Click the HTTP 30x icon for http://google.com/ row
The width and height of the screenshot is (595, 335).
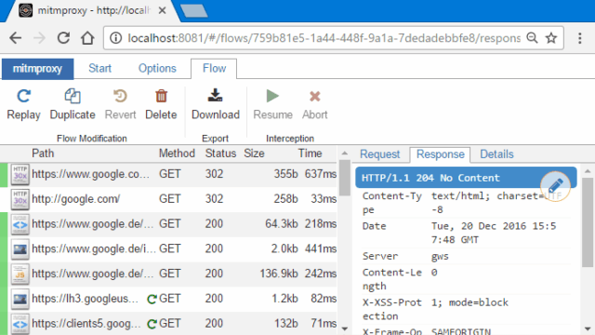tap(20, 199)
